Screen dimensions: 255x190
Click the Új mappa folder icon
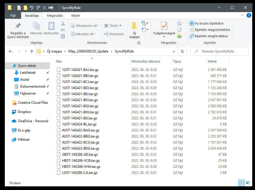(x=134, y=26)
